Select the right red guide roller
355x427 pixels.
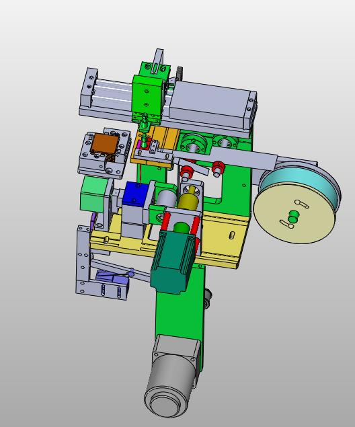click(x=218, y=167)
